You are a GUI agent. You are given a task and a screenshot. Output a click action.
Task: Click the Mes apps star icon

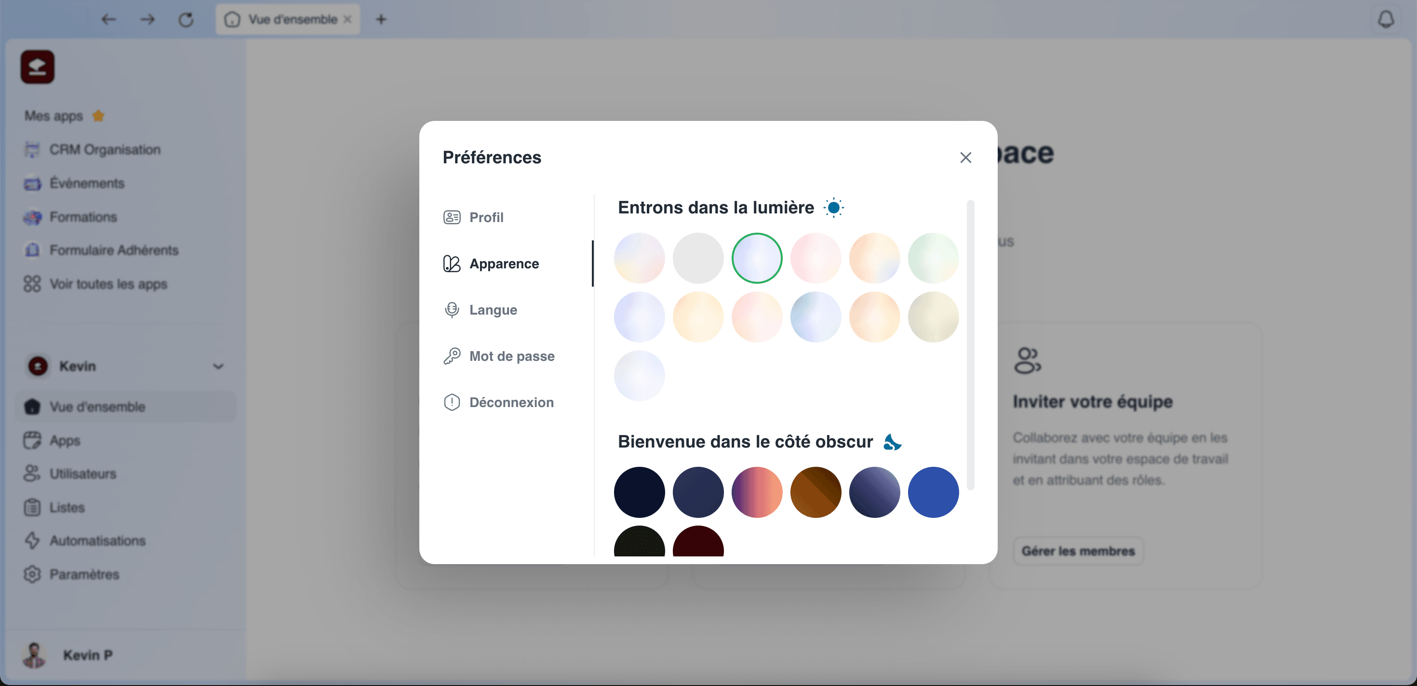(98, 116)
